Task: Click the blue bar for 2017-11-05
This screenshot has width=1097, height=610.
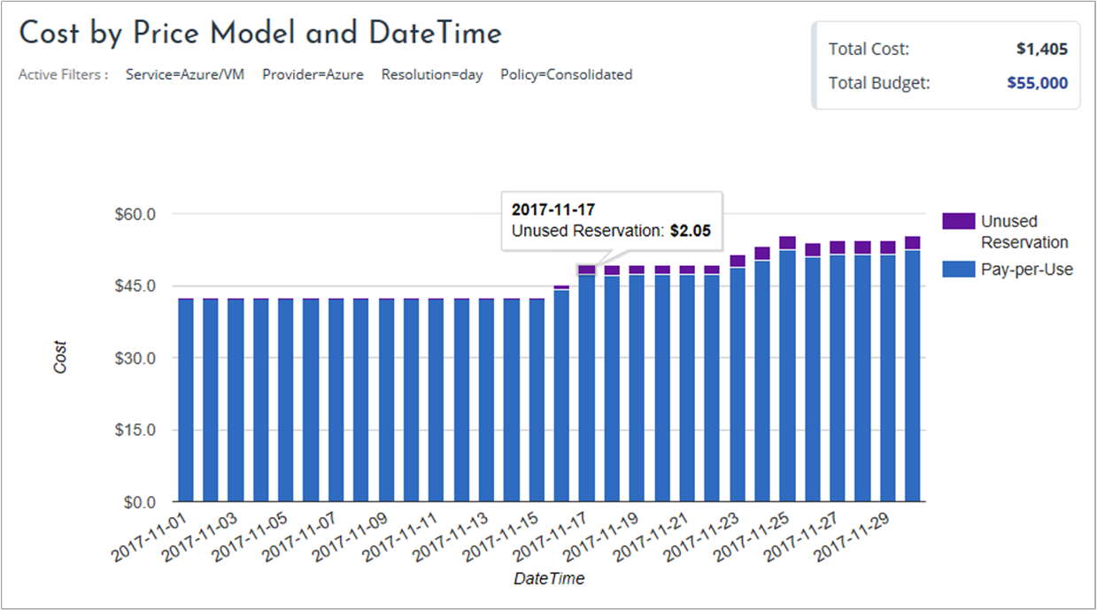Action: click(286, 401)
